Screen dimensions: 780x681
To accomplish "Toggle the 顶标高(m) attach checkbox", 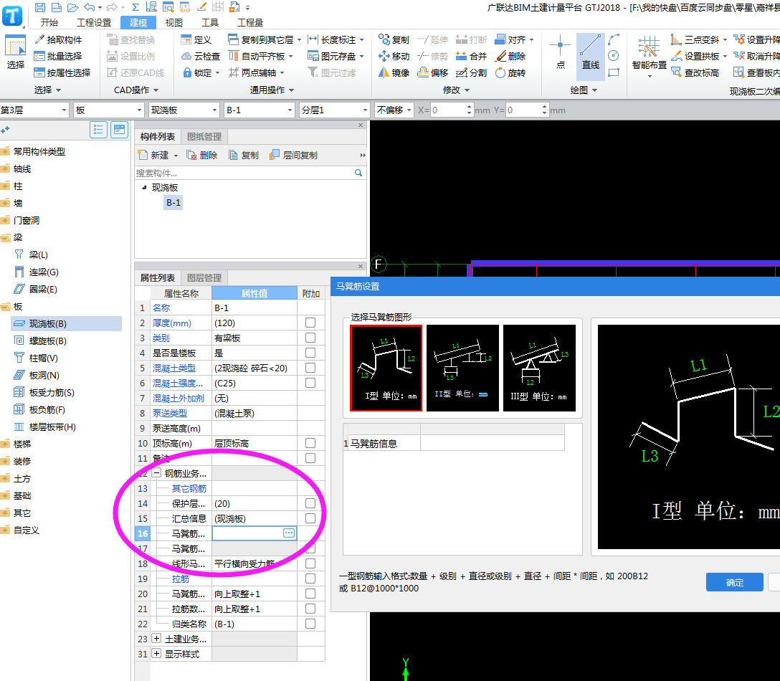I will pyautogui.click(x=310, y=443).
